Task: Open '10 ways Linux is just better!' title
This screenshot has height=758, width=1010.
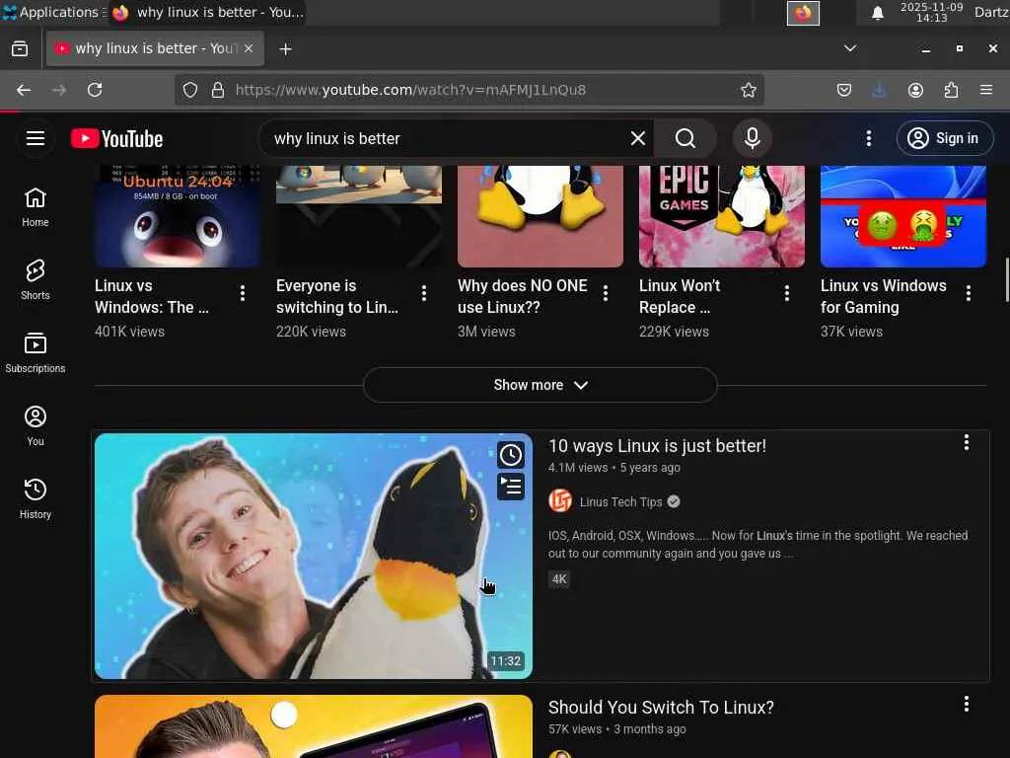Action: tap(657, 446)
